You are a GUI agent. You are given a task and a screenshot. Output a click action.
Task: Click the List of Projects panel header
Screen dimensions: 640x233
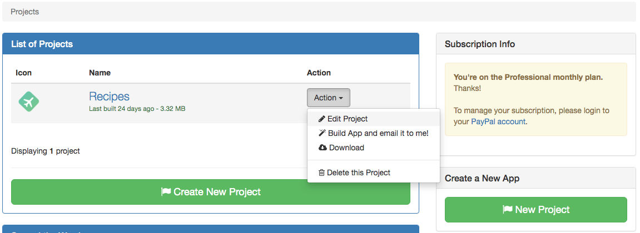[42, 44]
